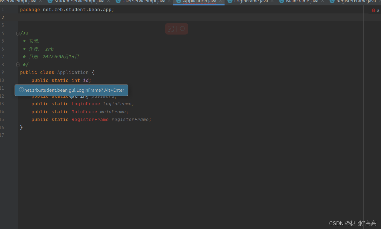Image resolution: width=381 pixels, height=229 pixels.
Task: Open the error inspection indicator showing 3
Action: coord(376,10)
